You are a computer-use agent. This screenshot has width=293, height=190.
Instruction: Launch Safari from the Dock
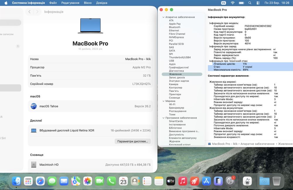coord(40,181)
